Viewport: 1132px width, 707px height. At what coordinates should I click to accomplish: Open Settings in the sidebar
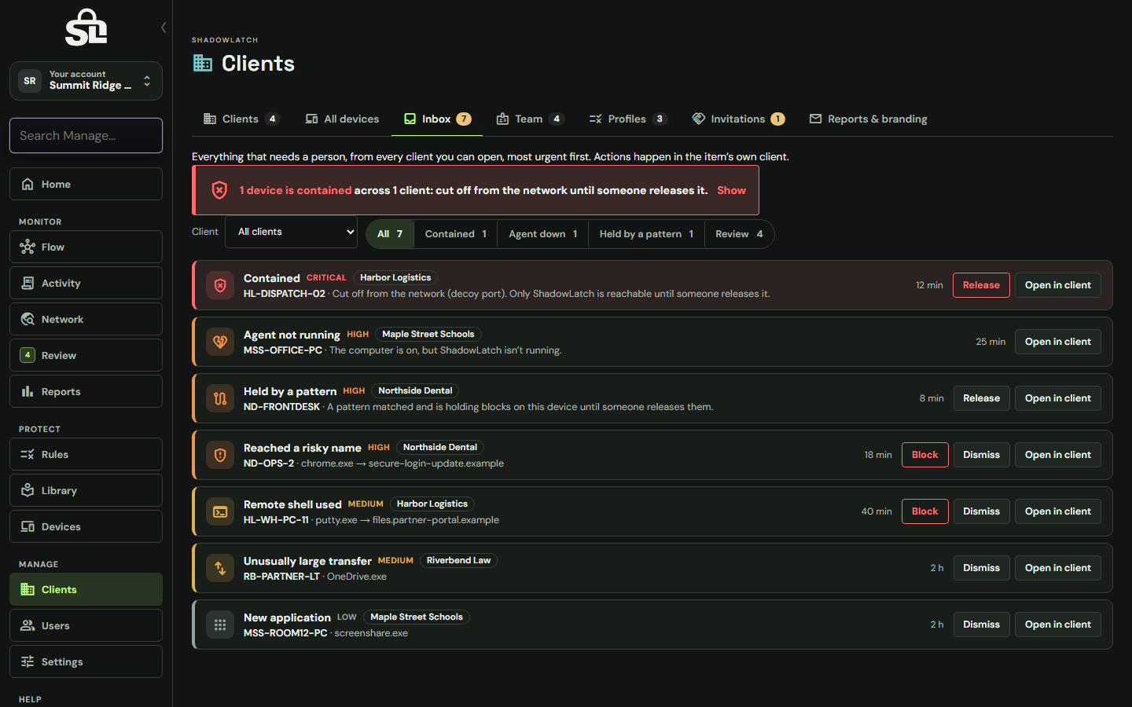tap(86, 661)
